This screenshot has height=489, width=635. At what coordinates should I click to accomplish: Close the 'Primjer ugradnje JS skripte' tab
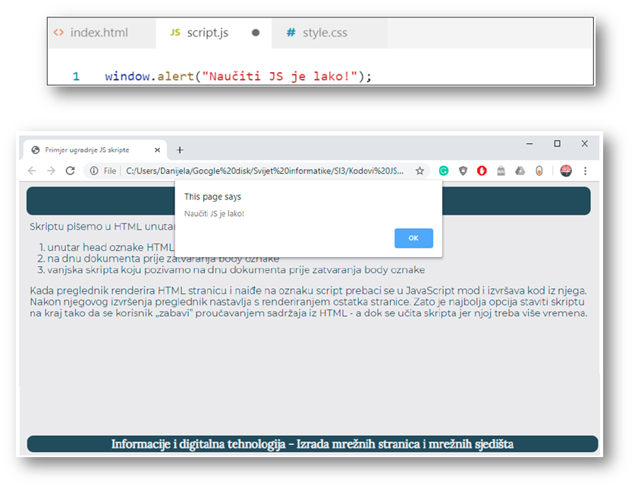coord(158,150)
